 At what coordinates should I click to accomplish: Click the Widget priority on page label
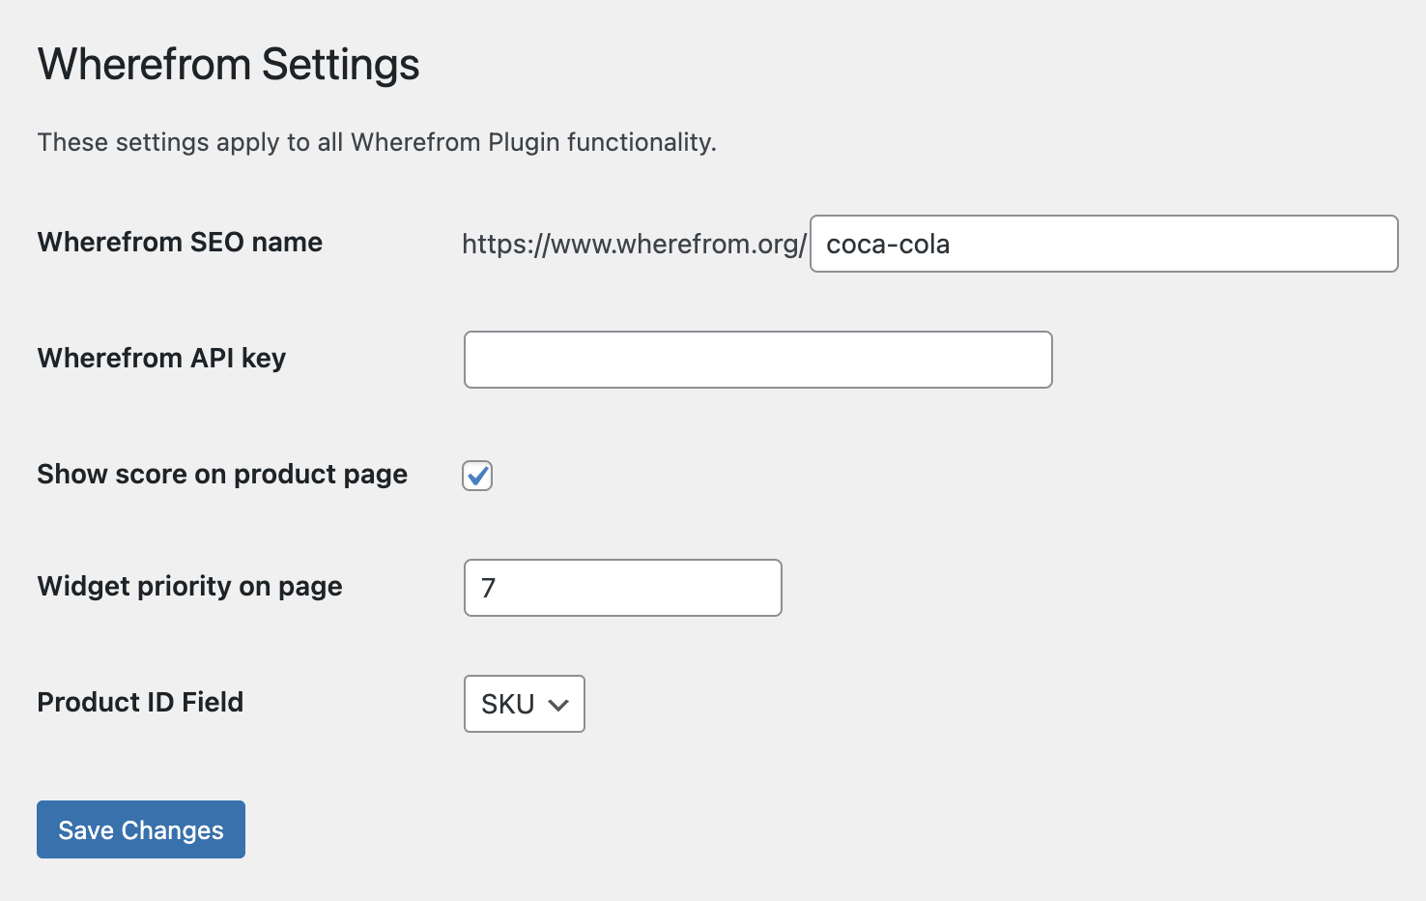(x=189, y=586)
